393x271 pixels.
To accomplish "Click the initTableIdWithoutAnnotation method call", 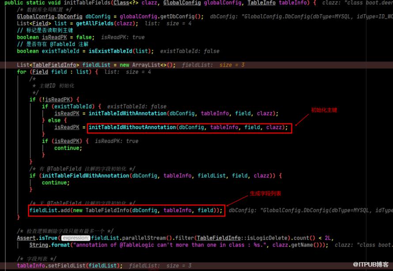I will (x=132, y=127).
